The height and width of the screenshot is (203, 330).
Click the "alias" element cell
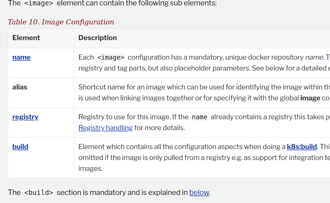[20, 87]
